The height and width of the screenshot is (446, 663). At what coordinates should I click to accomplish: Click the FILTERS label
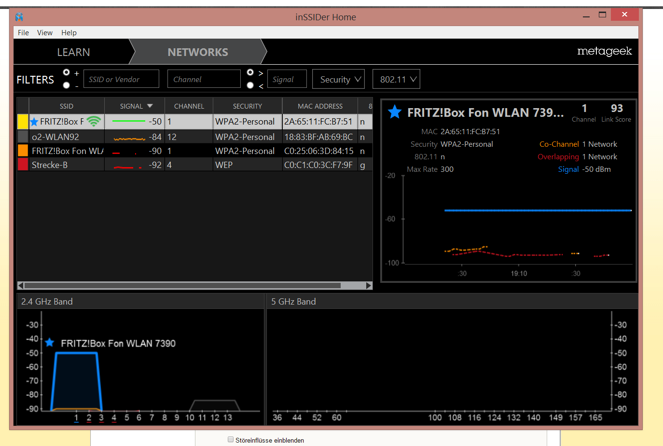click(35, 80)
